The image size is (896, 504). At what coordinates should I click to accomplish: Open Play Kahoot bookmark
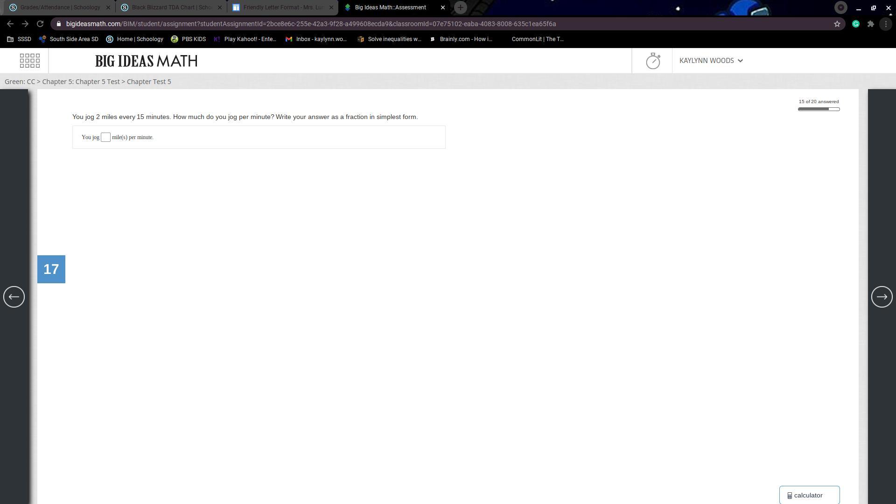coord(245,39)
